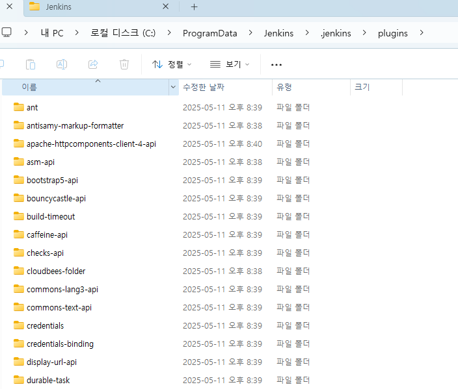Select the antisamy-markup-formatter folder
The height and width of the screenshot is (389, 458).
click(x=75, y=126)
